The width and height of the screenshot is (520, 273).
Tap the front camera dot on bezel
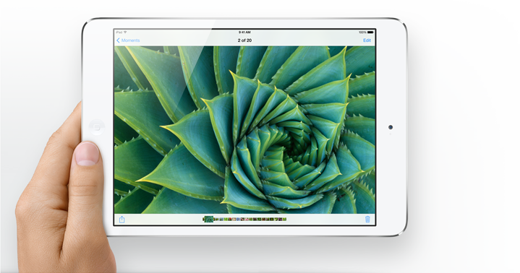391,127
